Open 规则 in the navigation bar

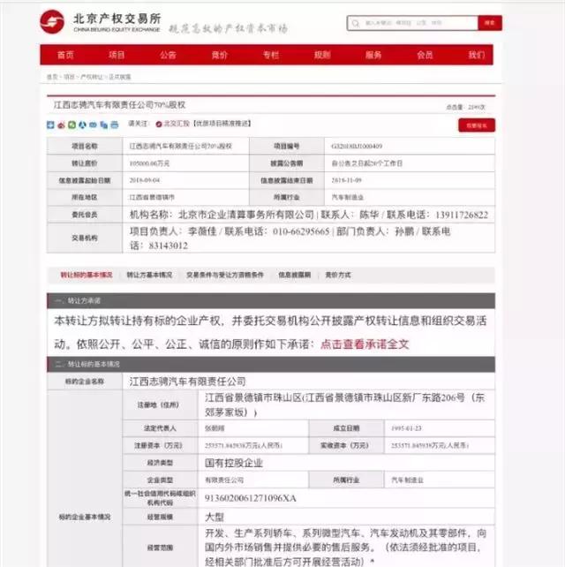point(322,55)
